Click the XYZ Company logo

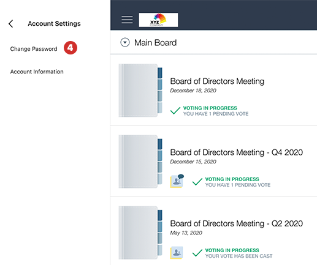coord(158,20)
